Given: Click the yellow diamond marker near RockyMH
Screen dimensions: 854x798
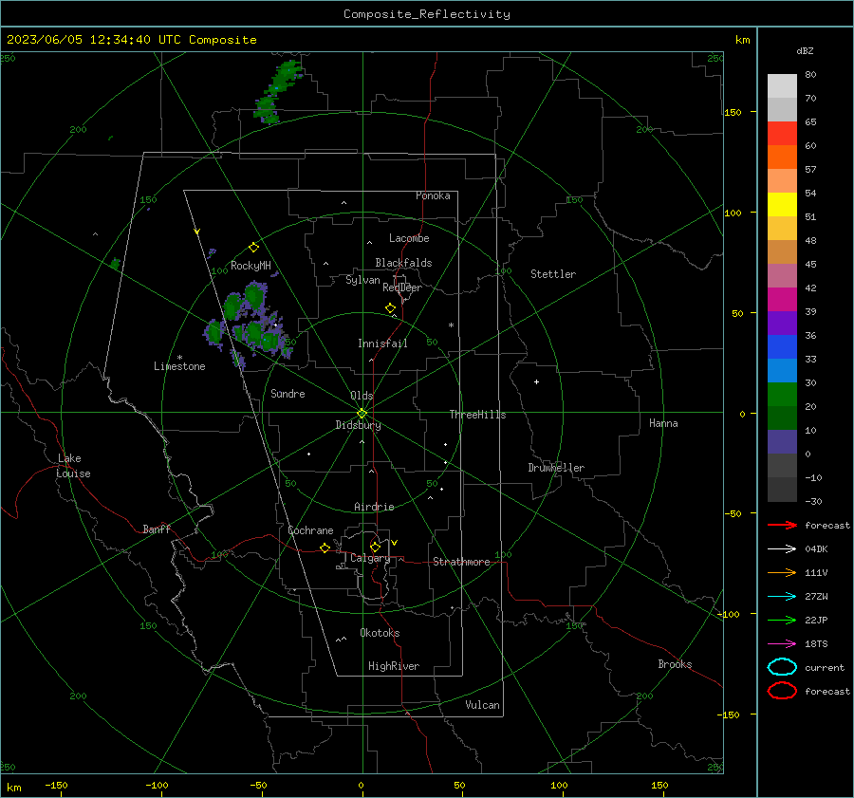Looking at the screenshot, I should (253, 248).
